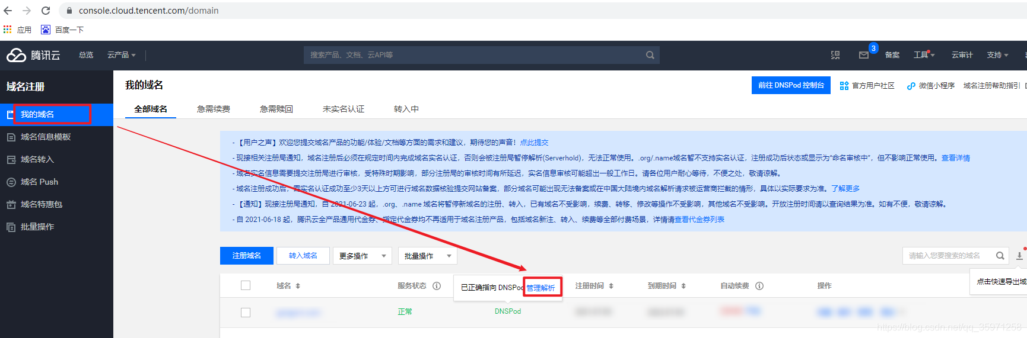
Task: Sort by 注册时间 column arrows
Action: (x=611, y=286)
